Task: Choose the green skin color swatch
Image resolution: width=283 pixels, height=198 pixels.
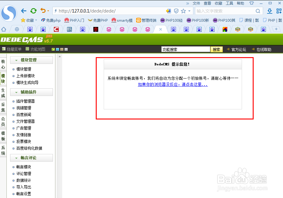Action: (53, 50)
